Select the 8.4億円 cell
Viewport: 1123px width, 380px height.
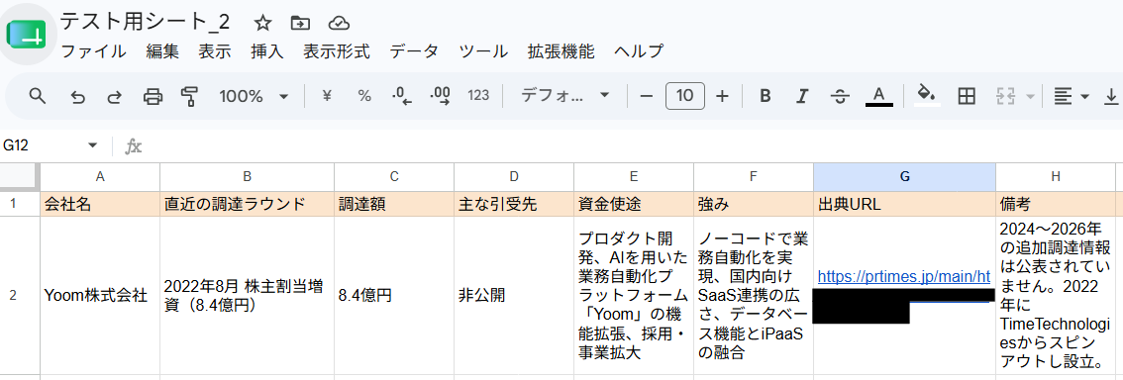point(394,295)
